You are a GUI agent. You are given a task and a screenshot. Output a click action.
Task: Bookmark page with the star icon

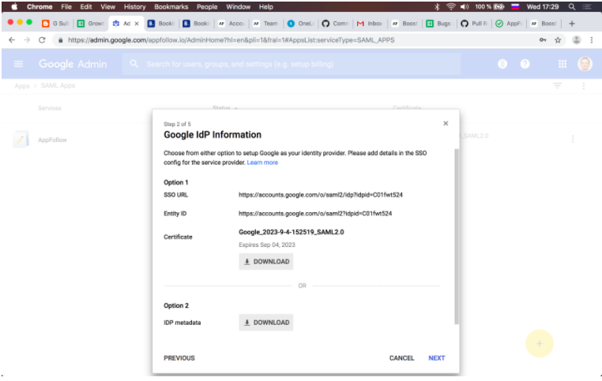558,40
